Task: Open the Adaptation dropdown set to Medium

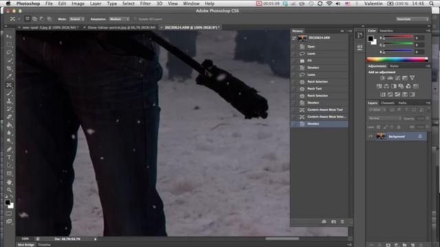Action: pyautogui.click(x=119, y=19)
